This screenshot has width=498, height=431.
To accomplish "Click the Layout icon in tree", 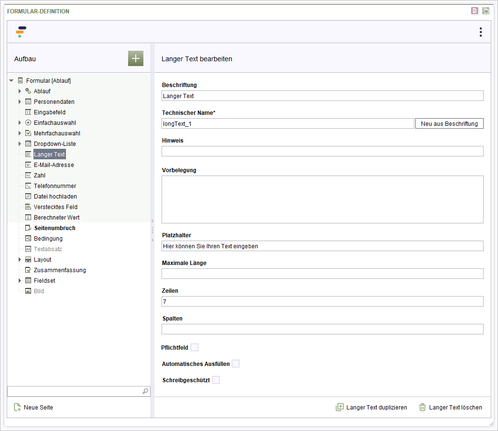I will pyautogui.click(x=28, y=259).
